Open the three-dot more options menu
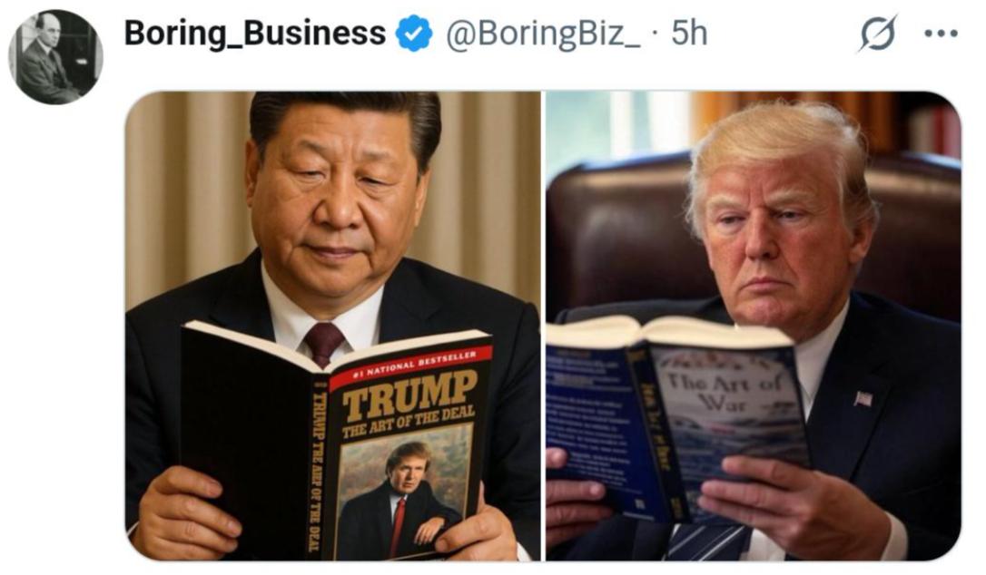The image size is (986, 575). point(941,34)
